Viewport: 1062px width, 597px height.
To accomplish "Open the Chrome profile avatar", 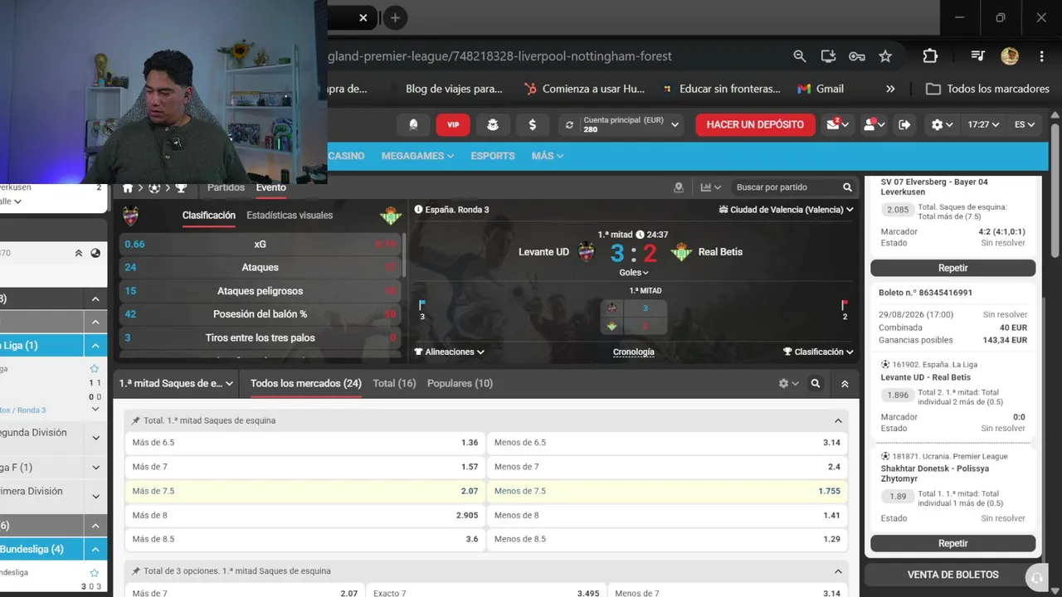I will pos(1010,56).
